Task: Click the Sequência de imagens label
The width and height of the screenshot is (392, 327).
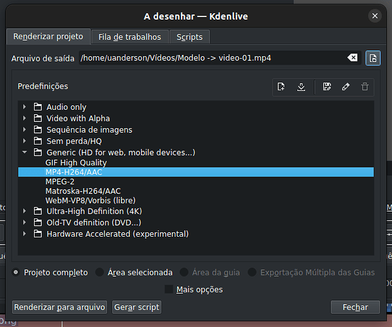Action: (90, 130)
